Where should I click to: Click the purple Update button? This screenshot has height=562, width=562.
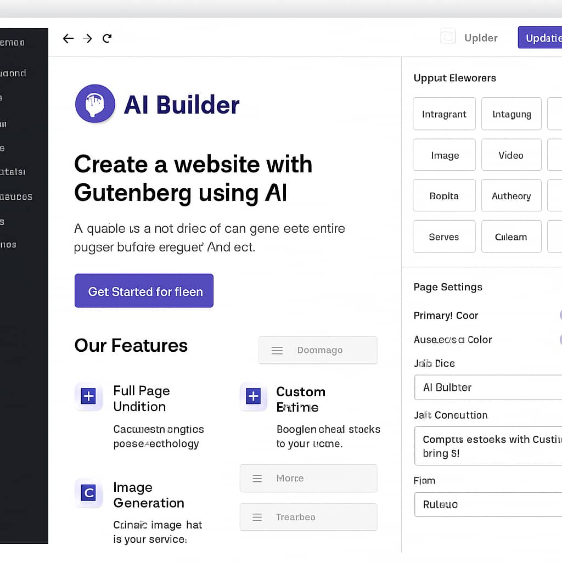541,38
